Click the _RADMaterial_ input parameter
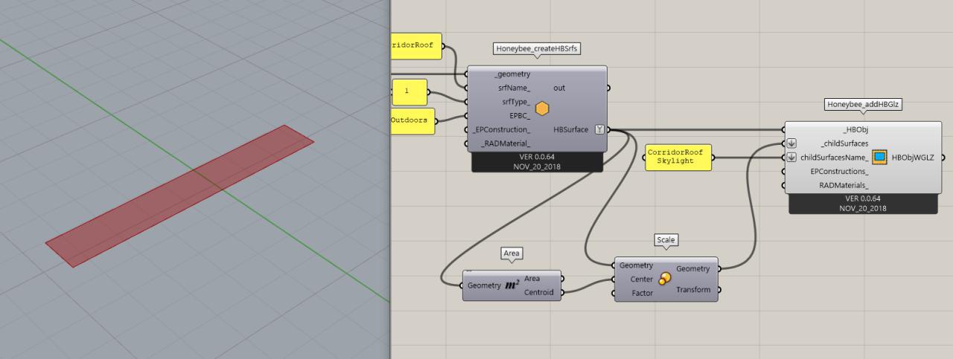The height and width of the screenshot is (359, 953). click(x=505, y=143)
